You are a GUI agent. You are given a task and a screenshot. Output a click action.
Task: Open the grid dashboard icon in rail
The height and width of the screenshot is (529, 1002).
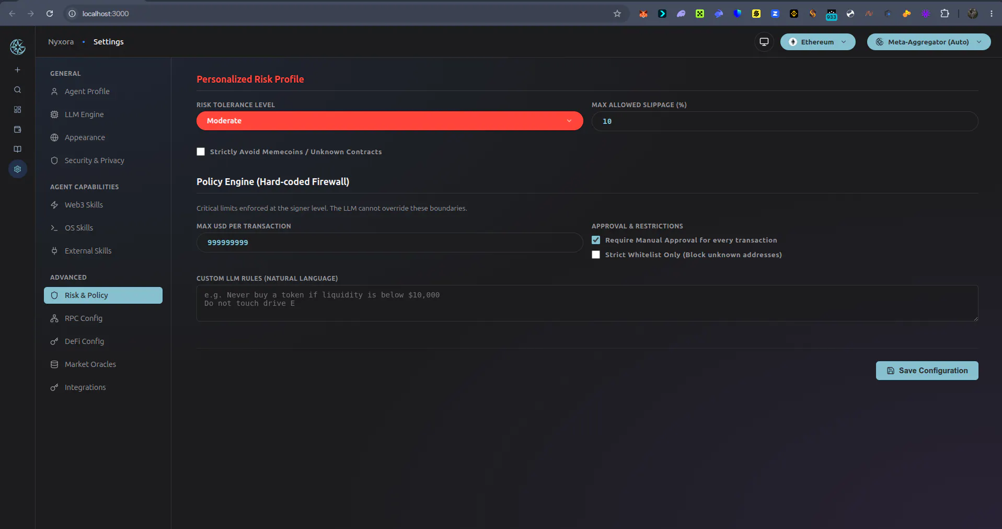coord(17,110)
